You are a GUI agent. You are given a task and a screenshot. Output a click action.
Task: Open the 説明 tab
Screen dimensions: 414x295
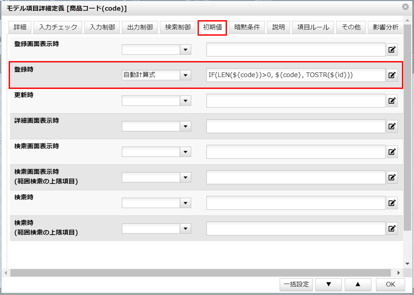[x=278, y=27]
